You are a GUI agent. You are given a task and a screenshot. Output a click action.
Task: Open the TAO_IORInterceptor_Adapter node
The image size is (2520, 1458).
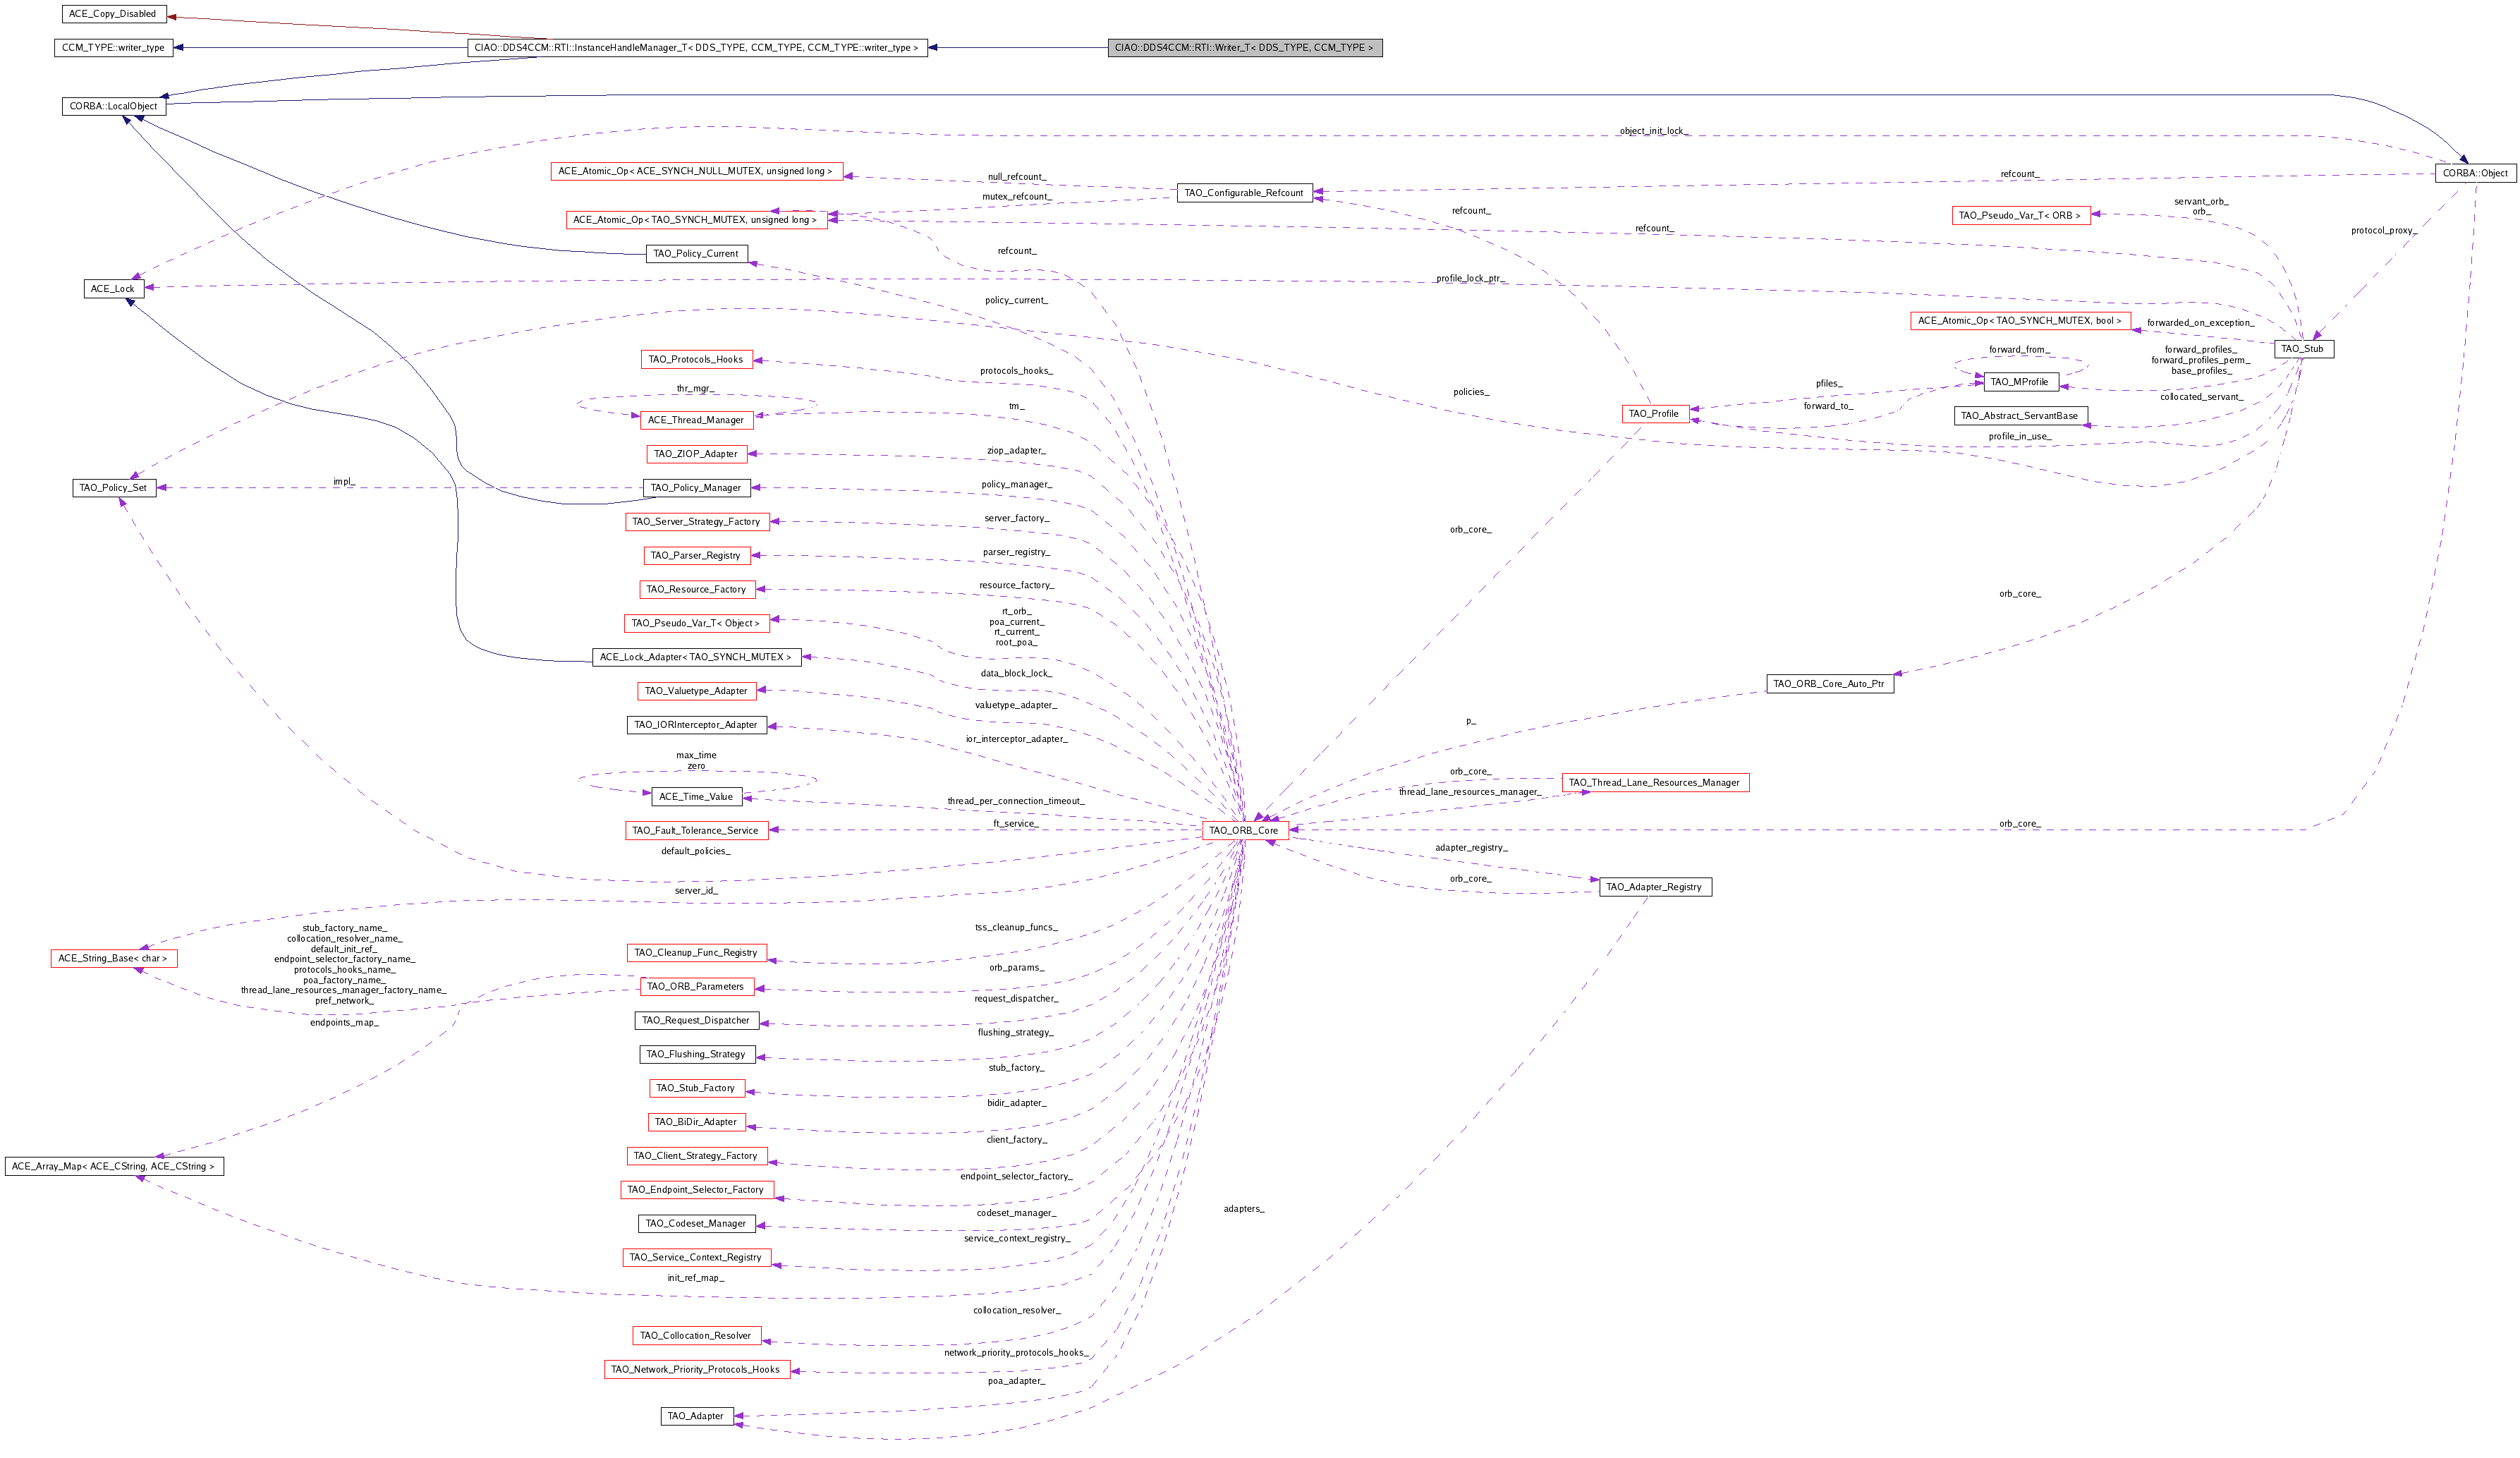click(x=696, y=725)
